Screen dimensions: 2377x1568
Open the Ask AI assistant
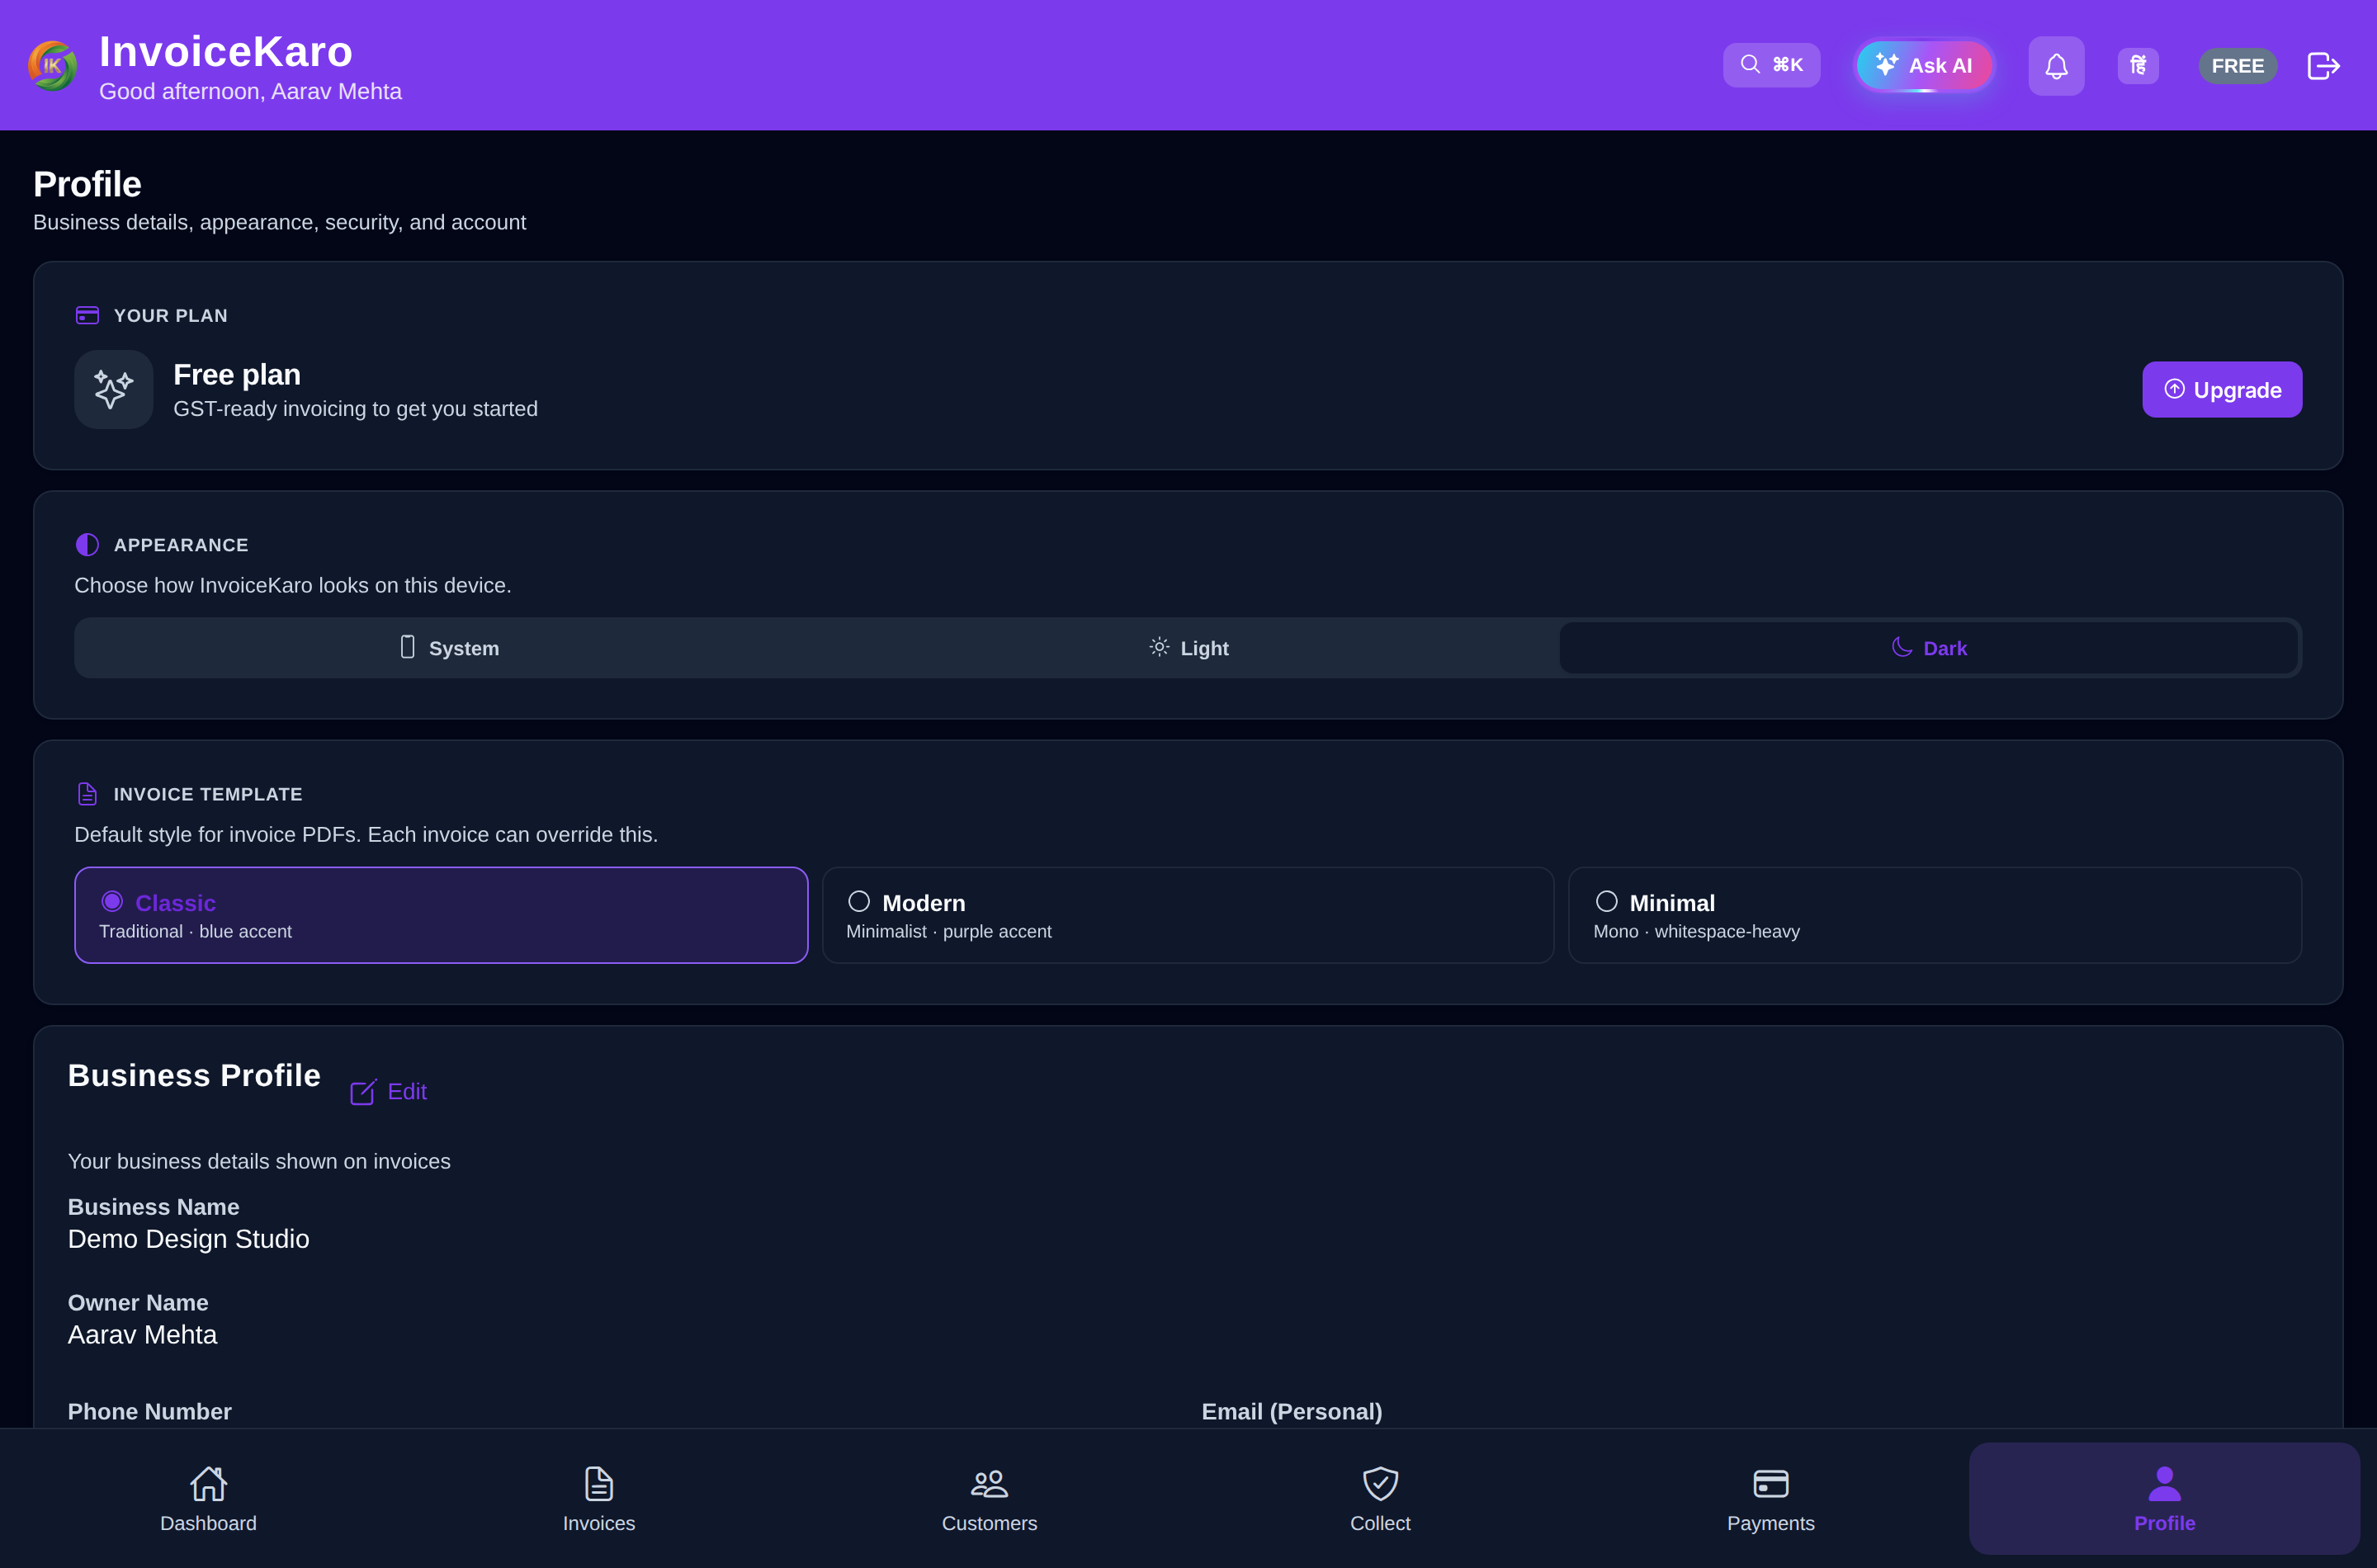[x=1924, y=66]
